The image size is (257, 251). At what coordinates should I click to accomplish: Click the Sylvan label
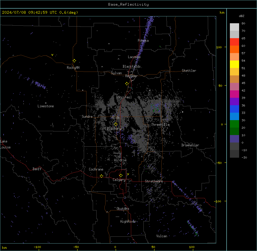[x=116, y=73]
